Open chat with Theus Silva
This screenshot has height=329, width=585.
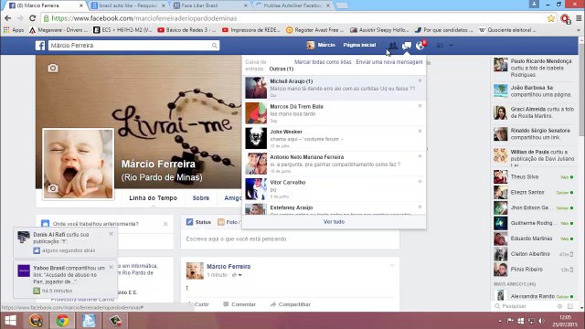(534, 177)
